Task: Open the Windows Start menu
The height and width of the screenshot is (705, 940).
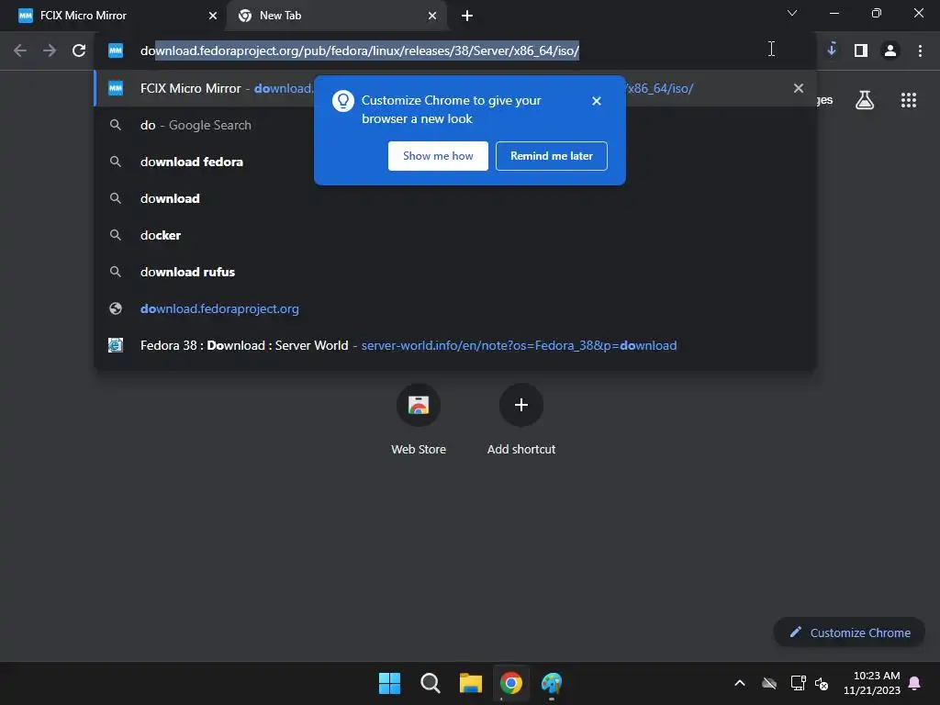Action: pos(389,683)
